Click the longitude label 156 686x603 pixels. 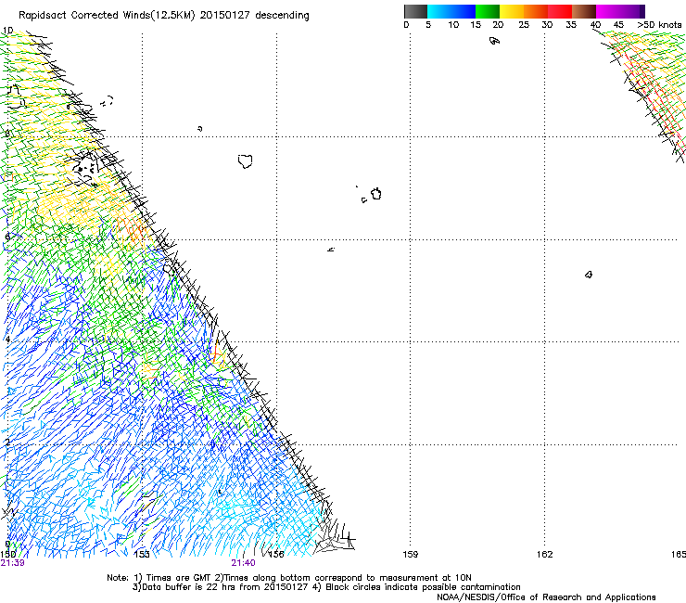(x=276, y=555)
